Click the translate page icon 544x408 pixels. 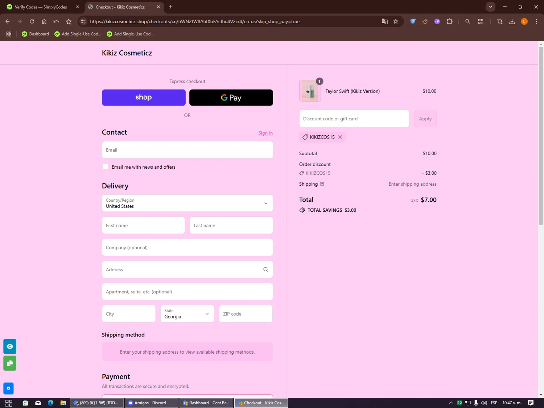click(x=385, y=21)
